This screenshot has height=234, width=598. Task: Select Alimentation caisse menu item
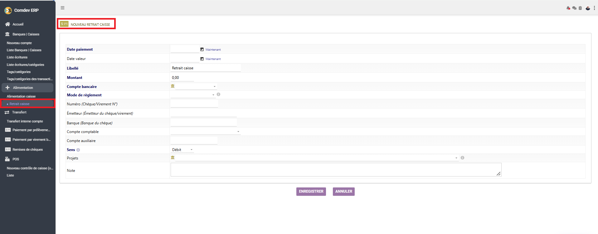21,96
